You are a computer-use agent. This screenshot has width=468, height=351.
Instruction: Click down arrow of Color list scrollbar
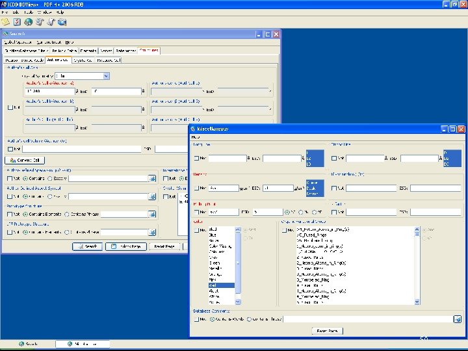click(237, 302)
